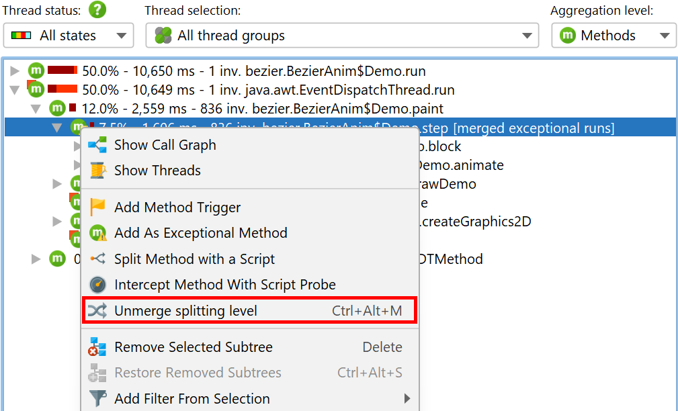
Task: Click the Add As Exceptional Method icon
Action: coord(97,233)
